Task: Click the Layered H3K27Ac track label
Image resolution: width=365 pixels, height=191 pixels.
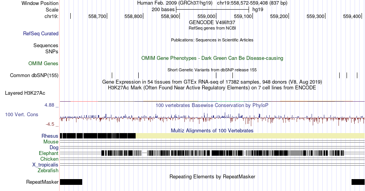Action: click(25, 93)
